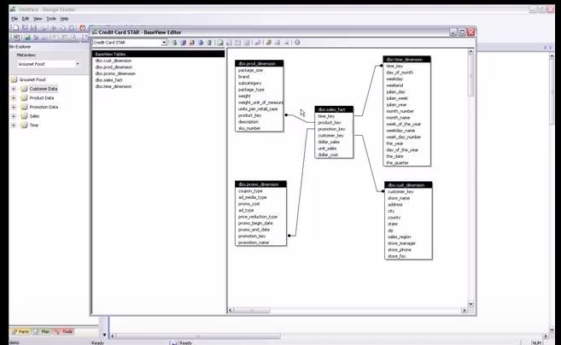Screen dimensions: 561x345
Task: Click the Gourmet Food root folder icon
Action: pos(15,79)
